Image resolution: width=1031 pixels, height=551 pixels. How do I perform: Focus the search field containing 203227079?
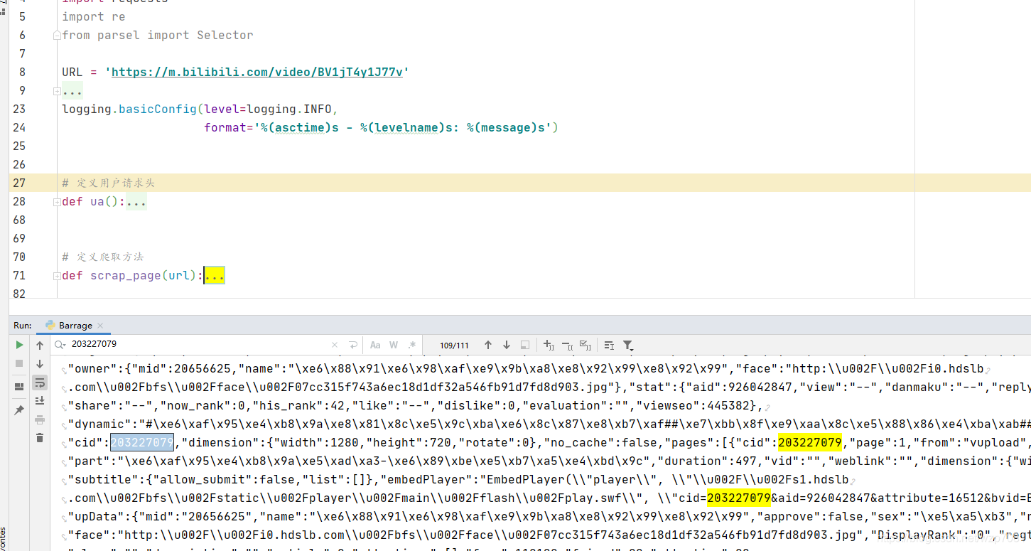199,345
